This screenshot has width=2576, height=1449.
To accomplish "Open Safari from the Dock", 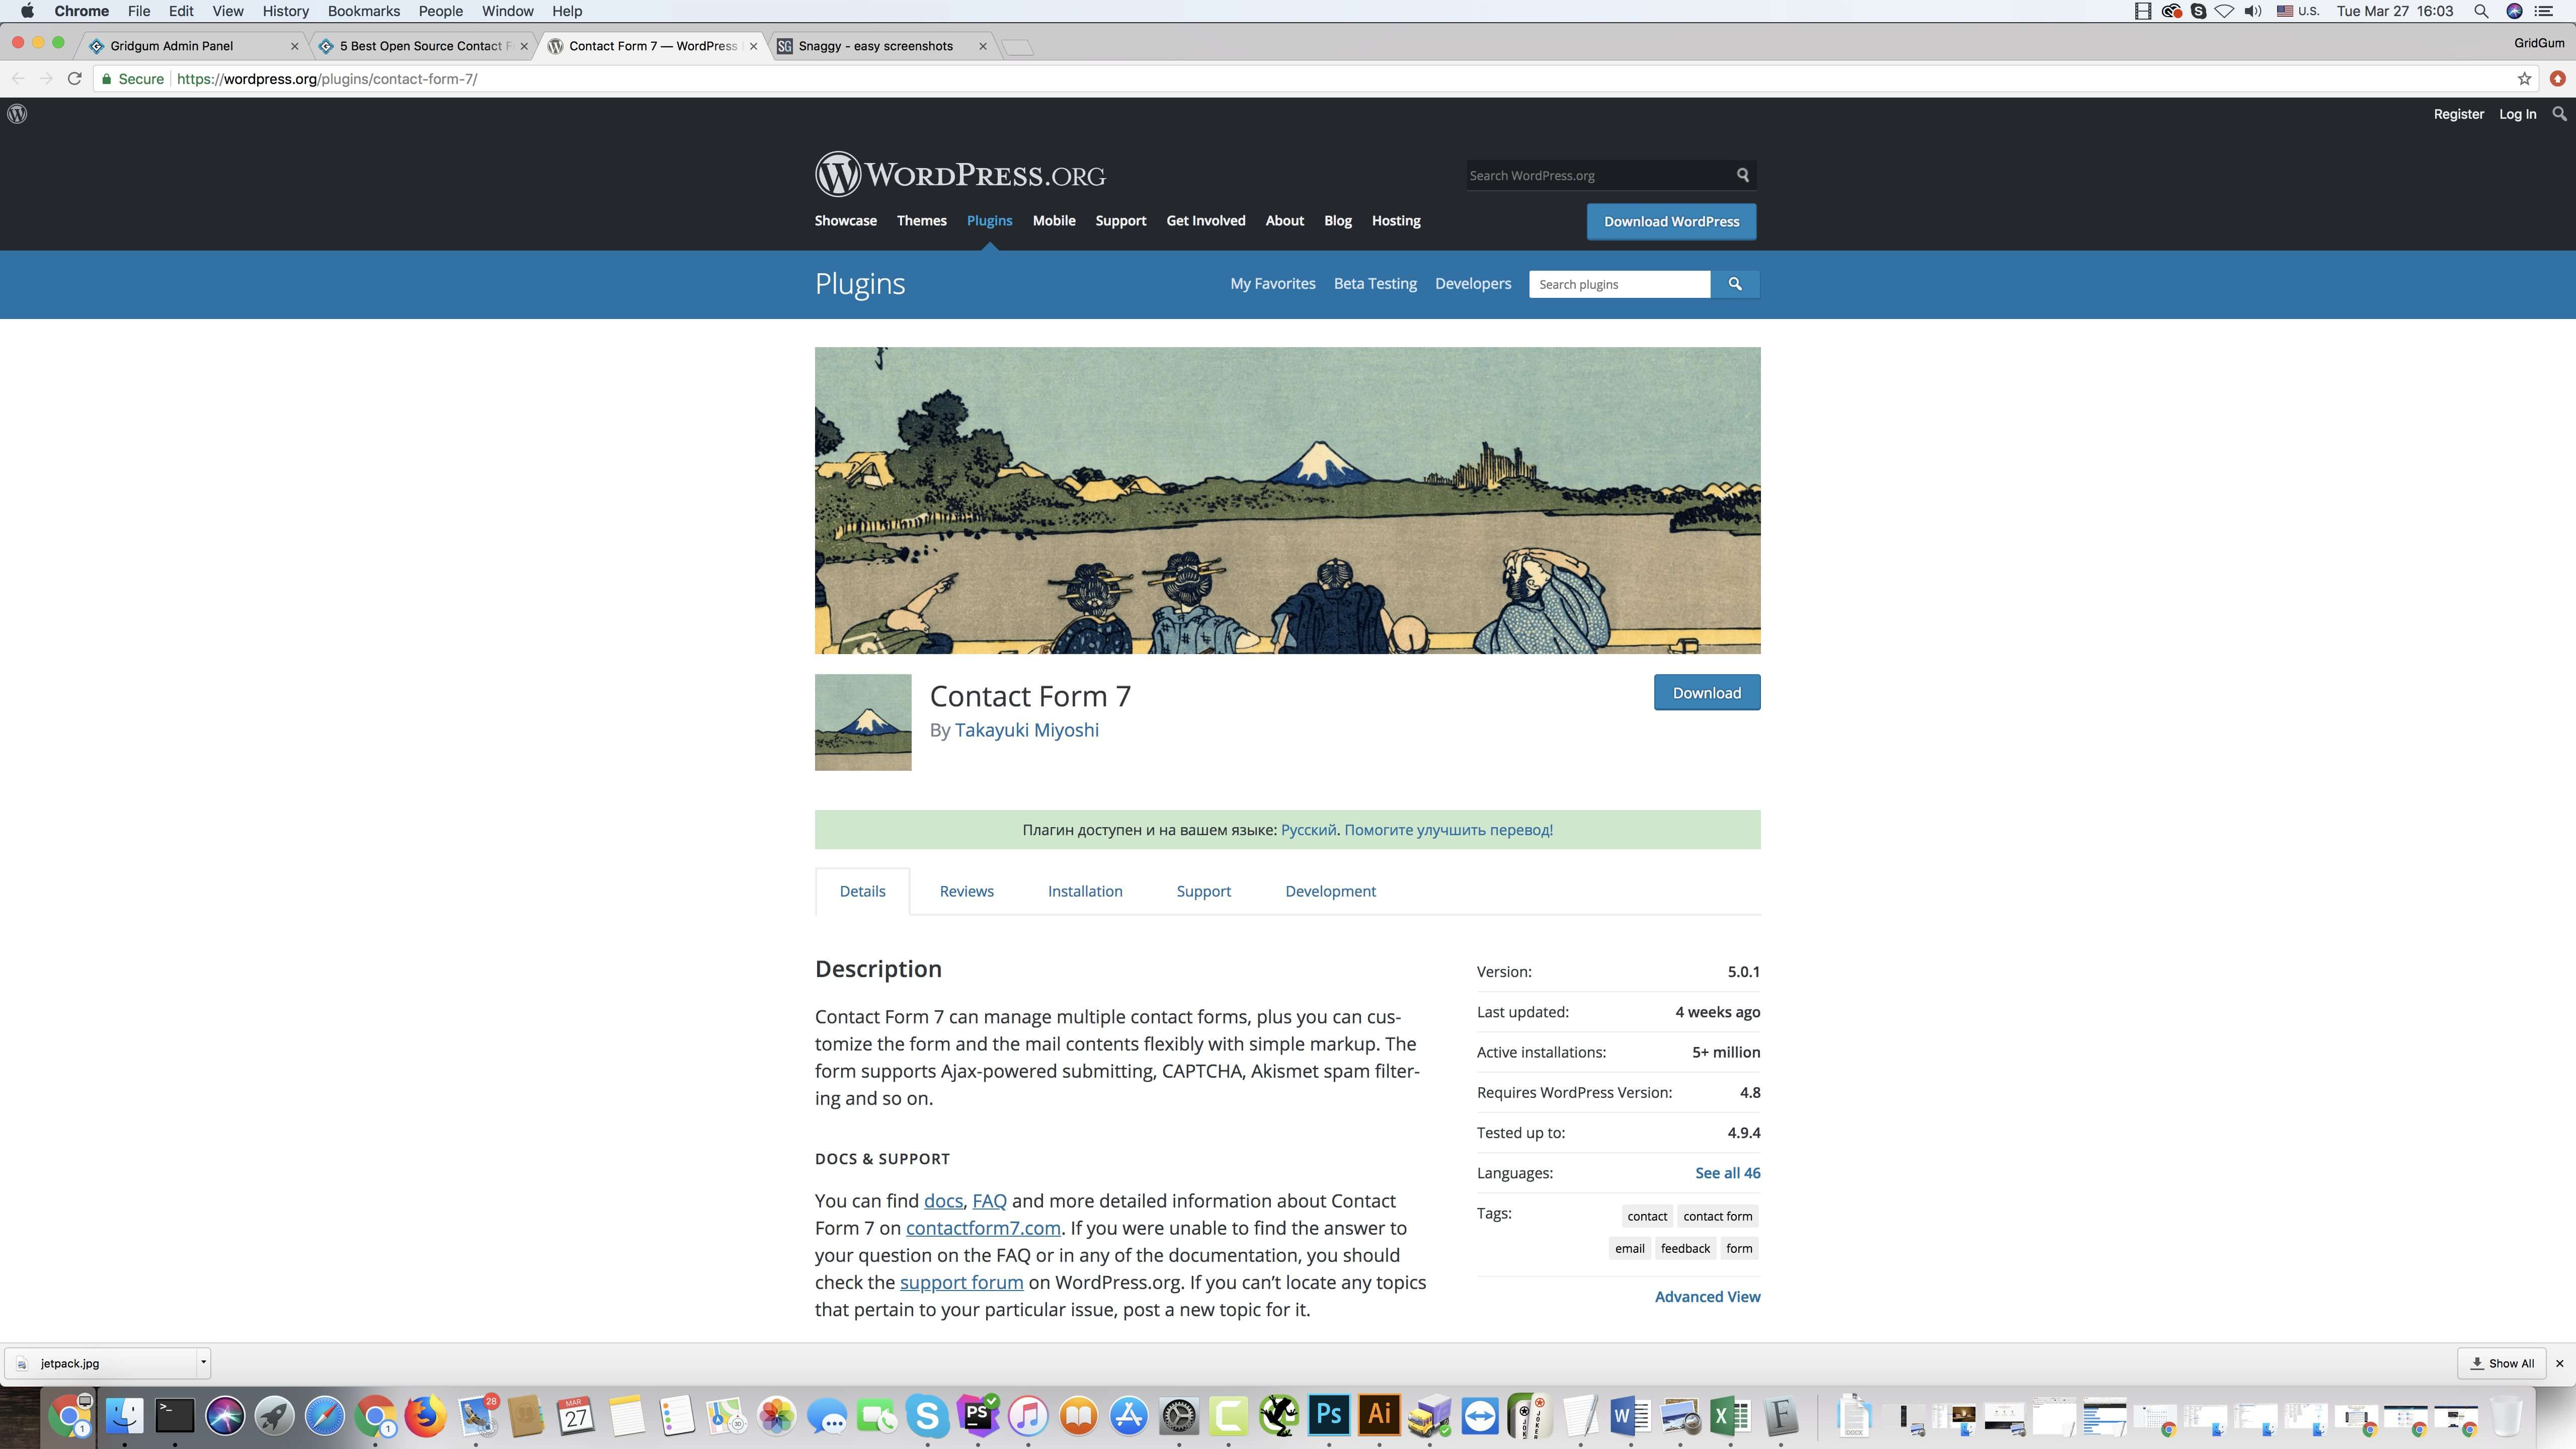I will [325, 1416].
